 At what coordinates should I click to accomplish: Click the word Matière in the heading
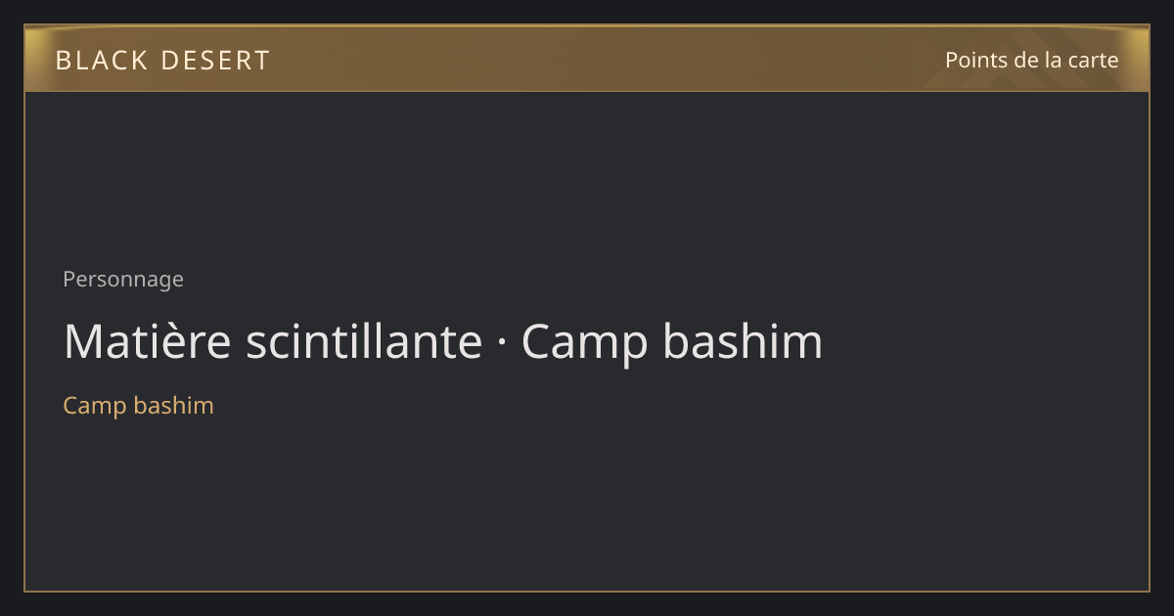(148, 341)
